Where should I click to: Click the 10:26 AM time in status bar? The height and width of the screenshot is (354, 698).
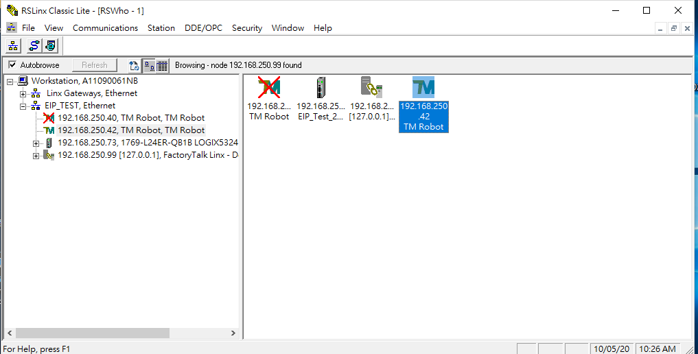coord(658,349)
